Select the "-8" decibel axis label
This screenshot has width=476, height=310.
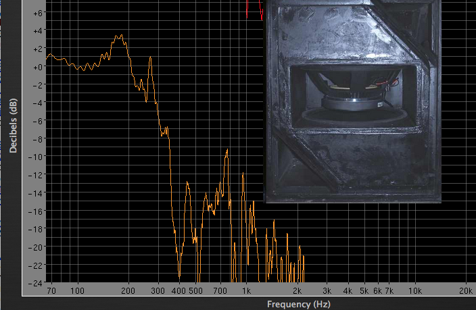pyautogui.click(x=38, y=139)
